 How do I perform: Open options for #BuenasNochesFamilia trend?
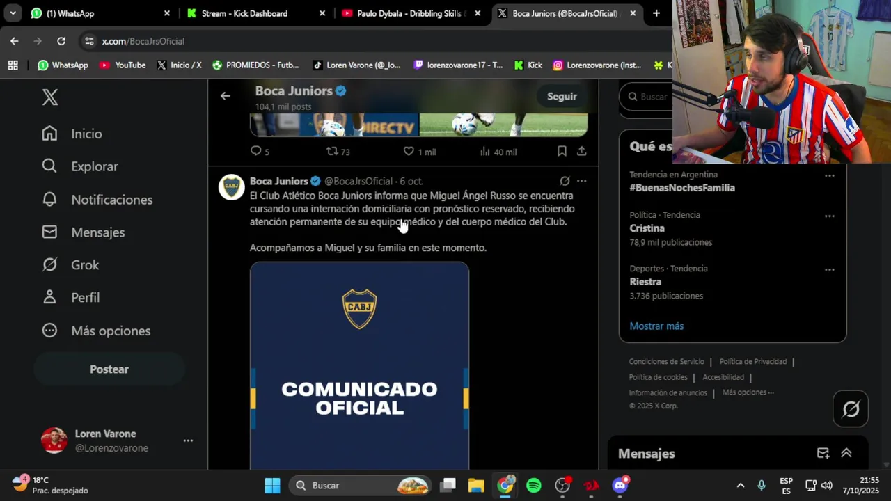tap(830, 176)
